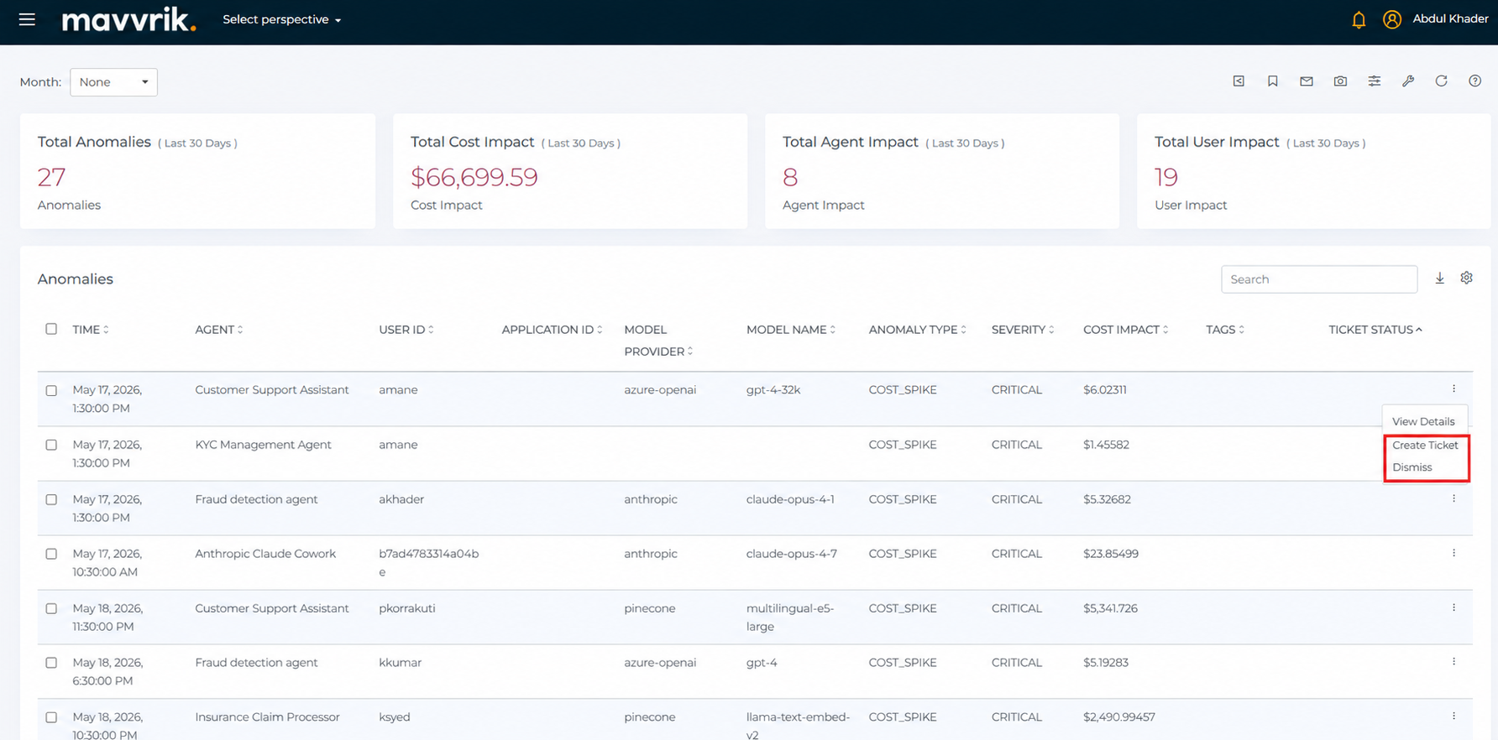Image resolution: width=1498 pixels, height=740 pixels.
Task: Click the mavvrik logo
Action: (x=129, y=19)
